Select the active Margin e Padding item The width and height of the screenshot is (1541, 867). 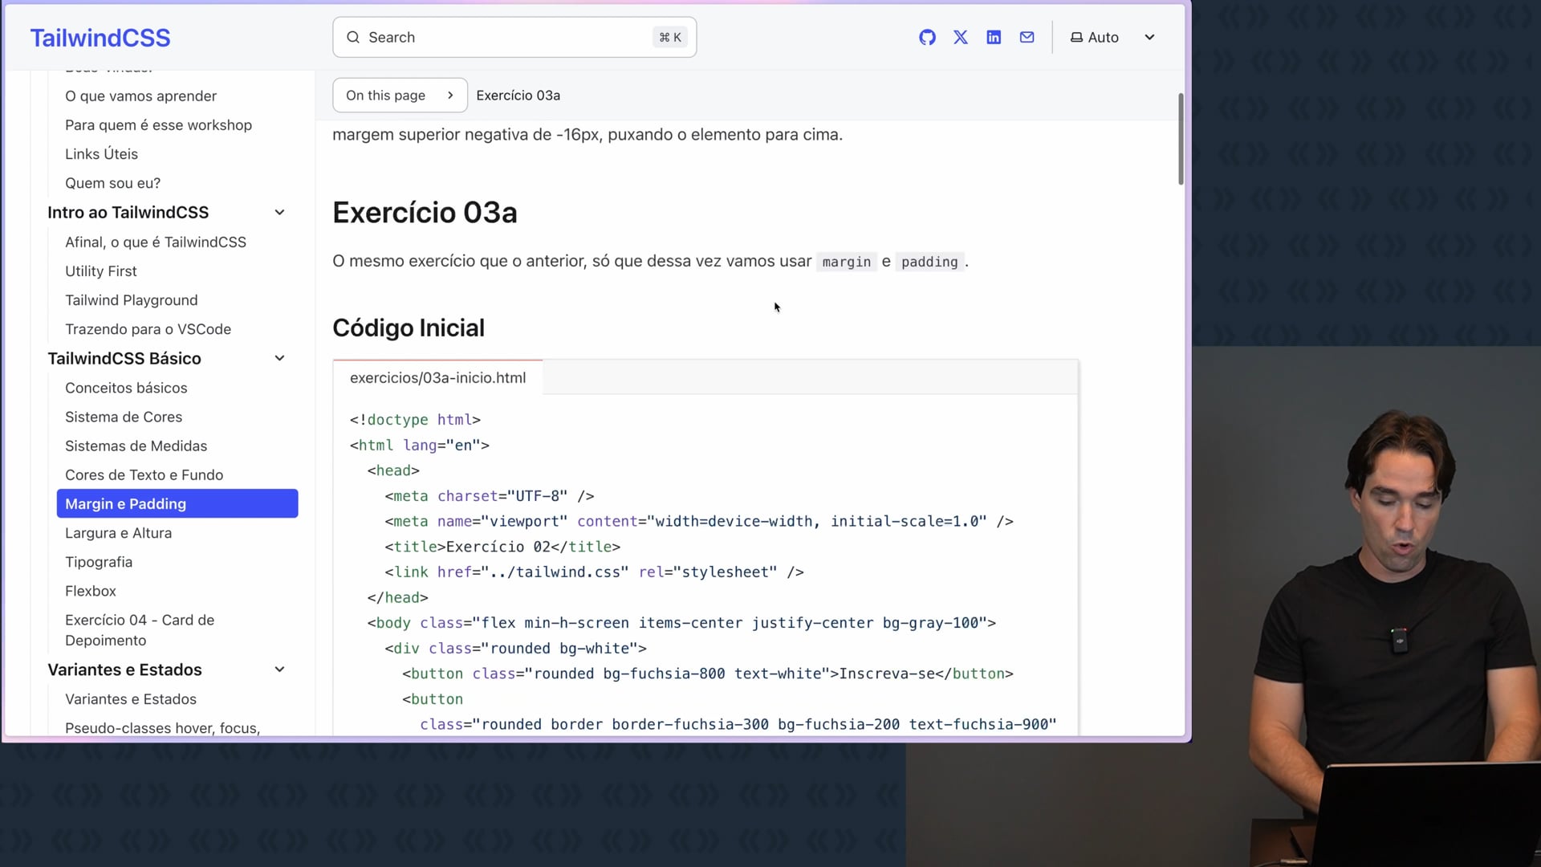(x=177, y=503)
